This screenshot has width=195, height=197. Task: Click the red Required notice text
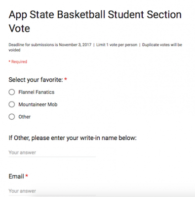tap(18, 62)
